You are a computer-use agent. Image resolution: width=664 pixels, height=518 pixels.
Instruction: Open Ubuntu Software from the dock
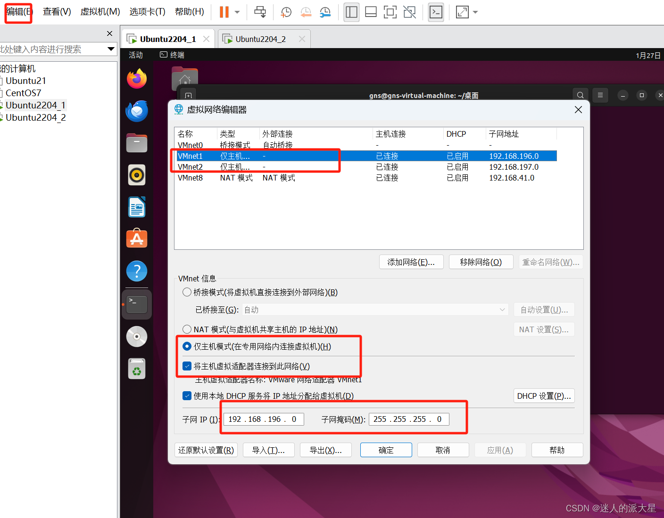pos(137,239)
